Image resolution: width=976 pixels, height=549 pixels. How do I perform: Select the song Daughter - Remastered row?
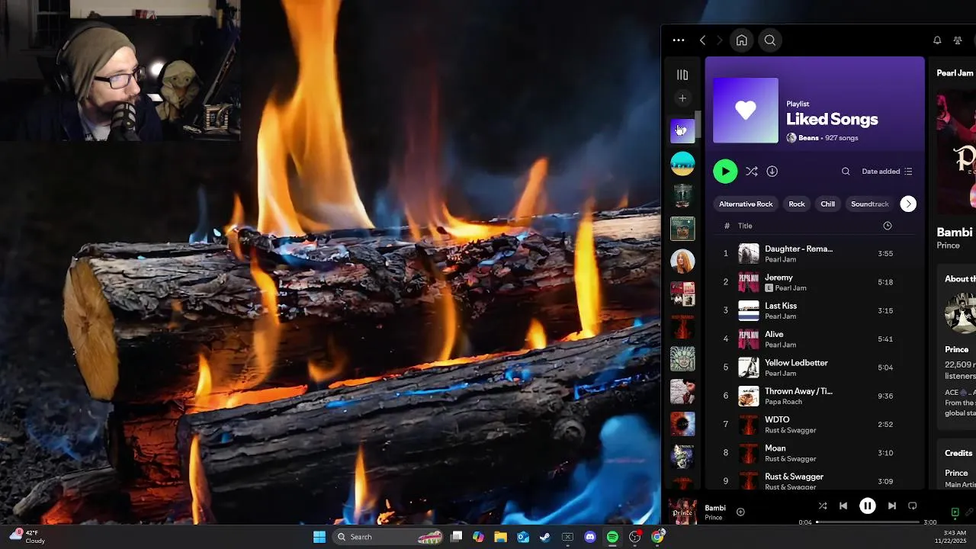(x=815, y=254)
